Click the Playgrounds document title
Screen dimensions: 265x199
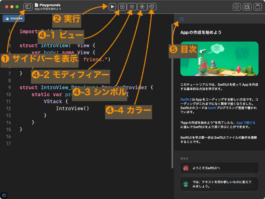[50, 5]
